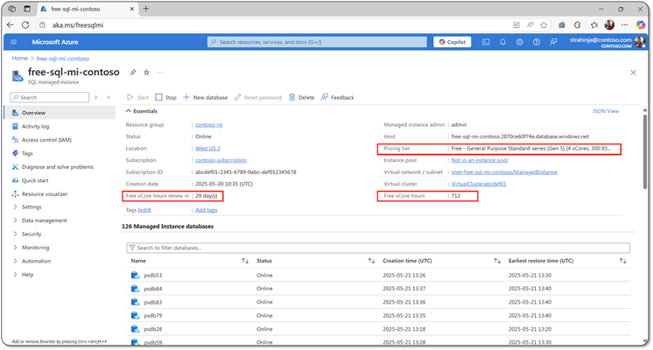Pin free-sql-mi-contoso to dashboard
Image resolution: width=653 pixels, height=350 pixels.
(x=133, y=73)
